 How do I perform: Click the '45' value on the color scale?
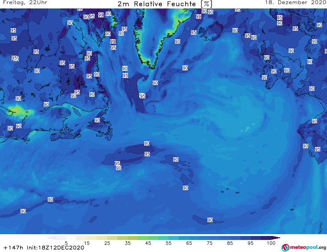click(148, 243)
